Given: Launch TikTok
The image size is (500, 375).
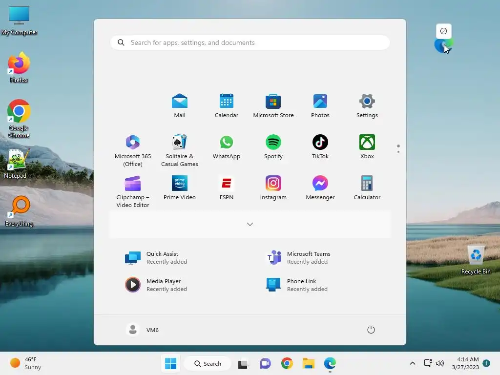Looking at the screenshot, I should pos(320,147).
